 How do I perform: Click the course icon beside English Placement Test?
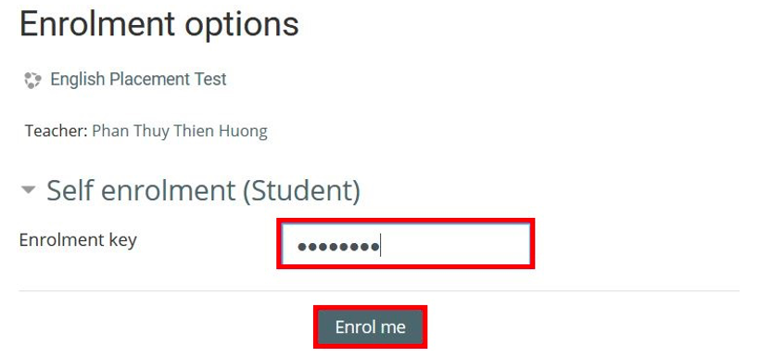[x=32, y=80]
